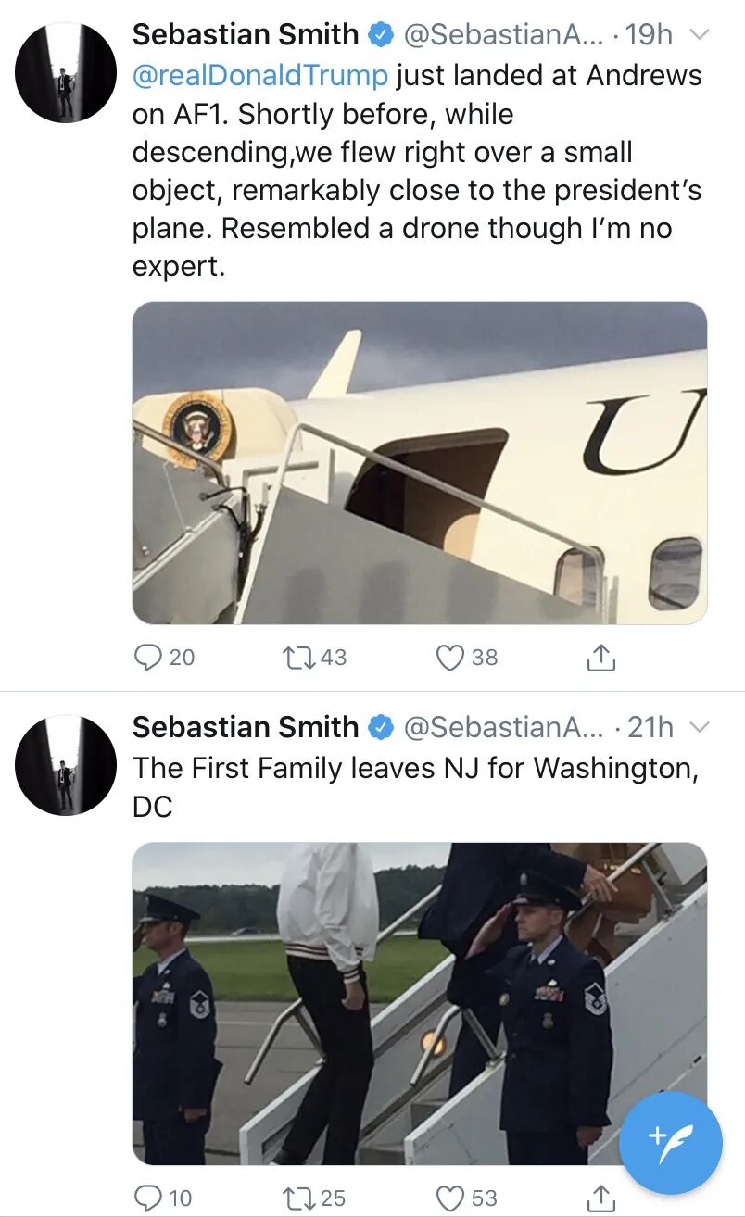Open options chevron on the 19h tweet

(x=701, y=35)
